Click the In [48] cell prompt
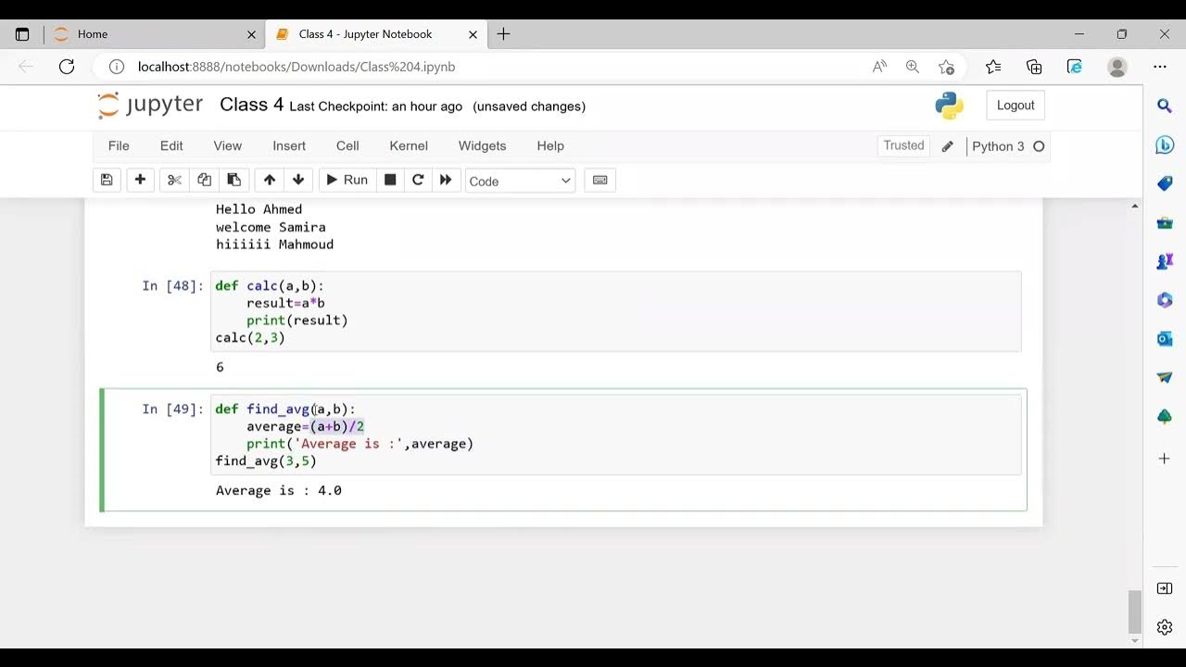Viewport: 1186px width, 667px height. [172, 285]
